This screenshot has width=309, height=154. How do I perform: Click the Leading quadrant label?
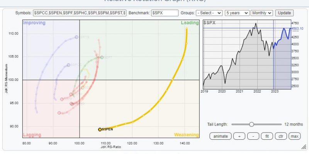(x=190, y=23)
